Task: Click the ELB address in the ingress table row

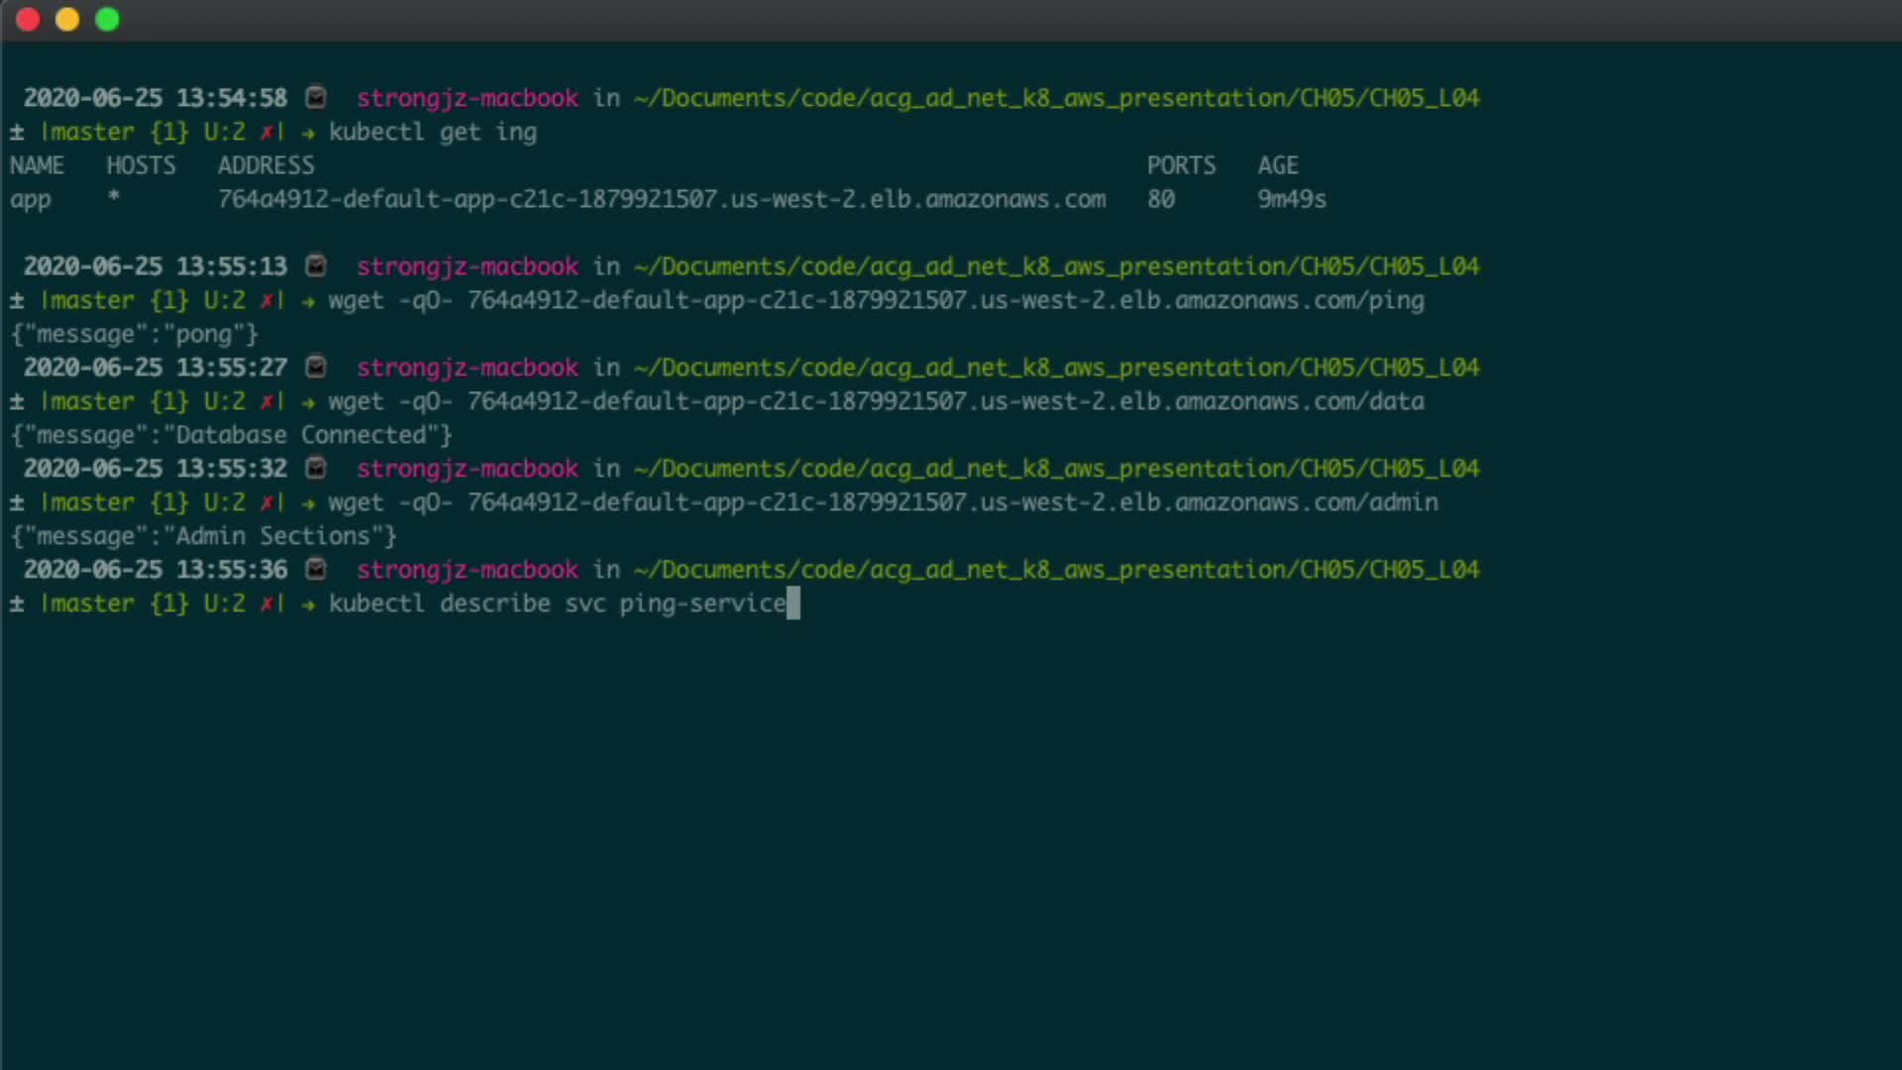Action: (x=661, y=199)
